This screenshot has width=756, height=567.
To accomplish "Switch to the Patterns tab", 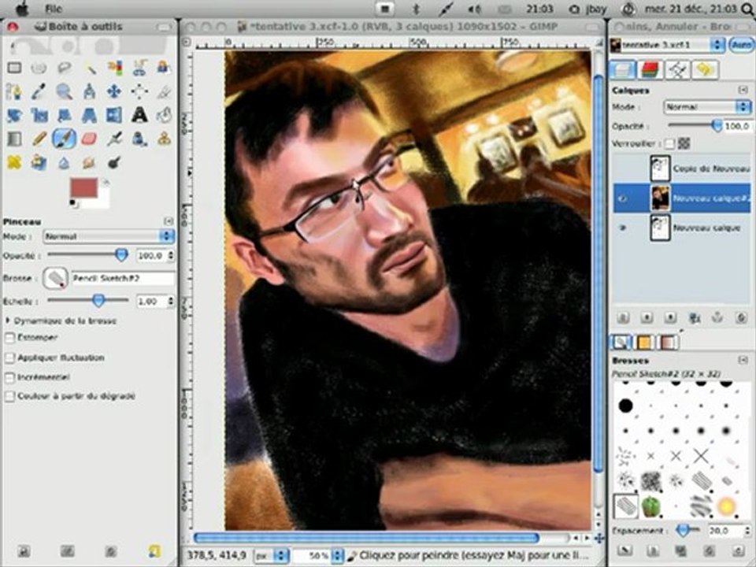I will point(644,342).
